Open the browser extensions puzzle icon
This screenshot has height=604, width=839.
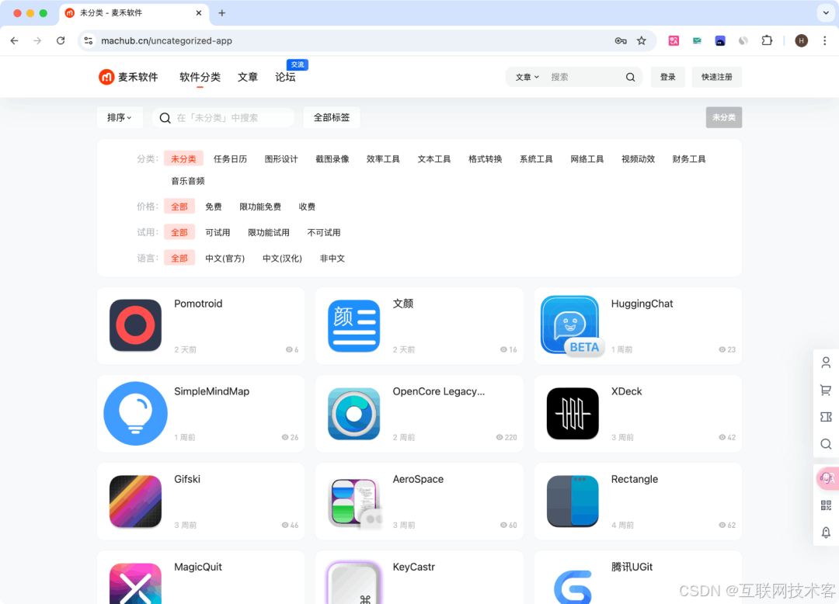tap(767, 40)
